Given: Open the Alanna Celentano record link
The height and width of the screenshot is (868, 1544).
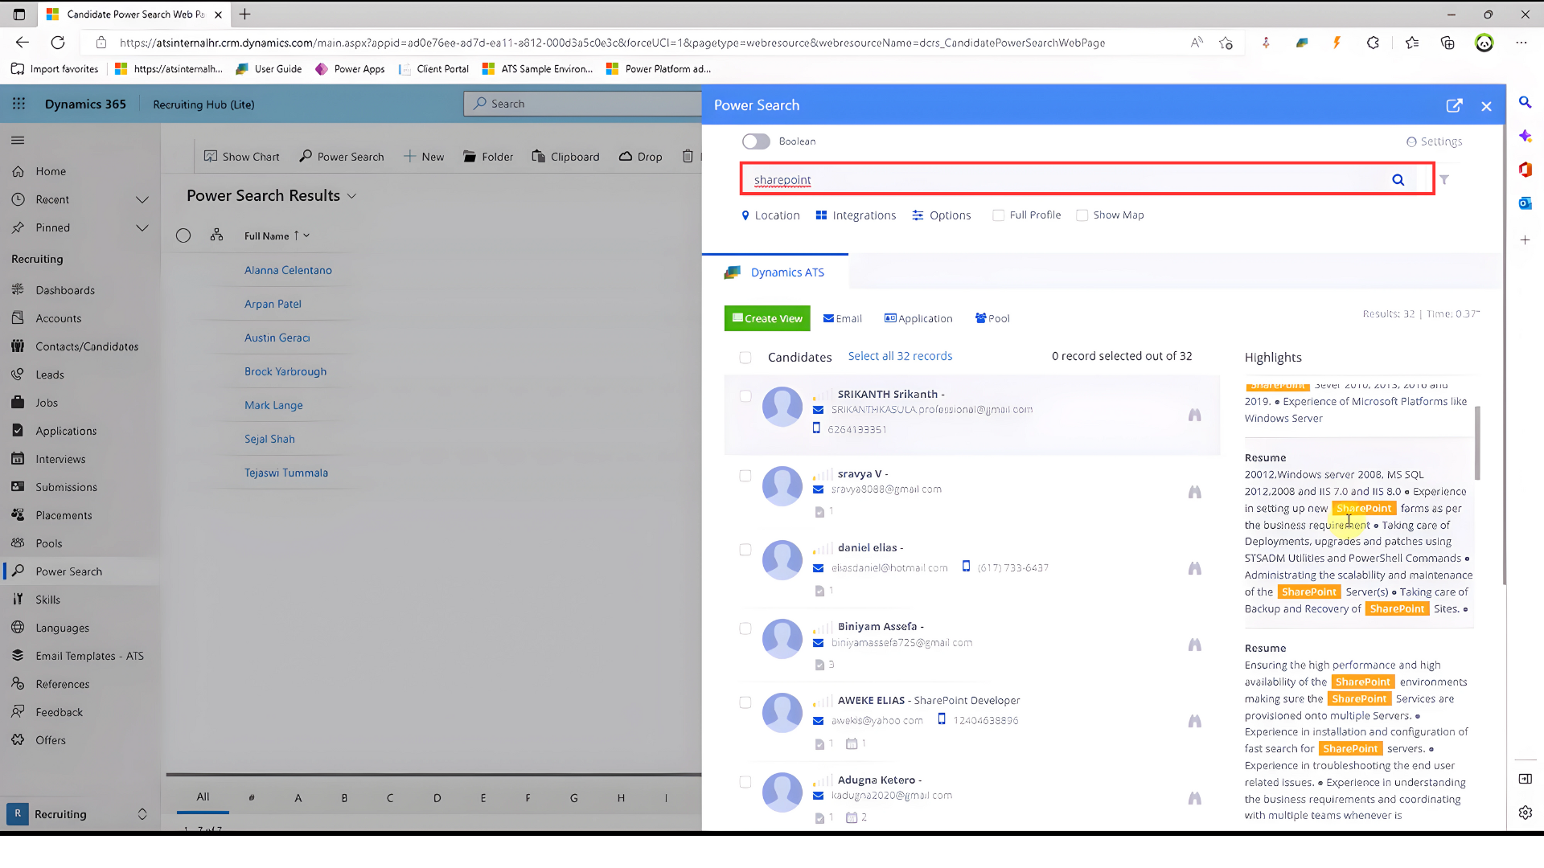Looking at the screenshot, I should click(288, 270).
